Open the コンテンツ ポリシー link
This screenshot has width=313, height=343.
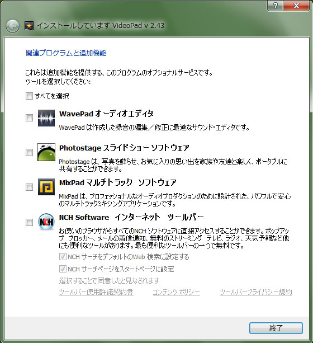point(177,292)
